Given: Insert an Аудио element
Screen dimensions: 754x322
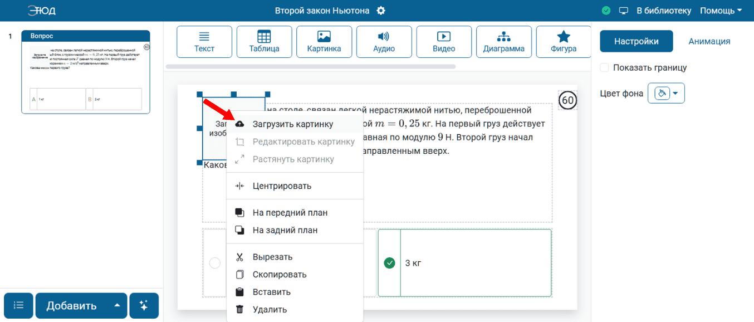Looking at the screenshot, I should (x=384, y=42).
